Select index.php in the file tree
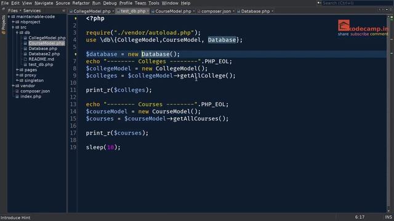The height and width of the screenshot is (221, 394). (x=31, y=96)
